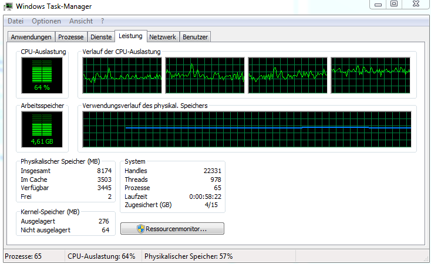This screenshot has height=264, width=431.
Task: Click the Insgesamt value 8174
Action: 104,171
